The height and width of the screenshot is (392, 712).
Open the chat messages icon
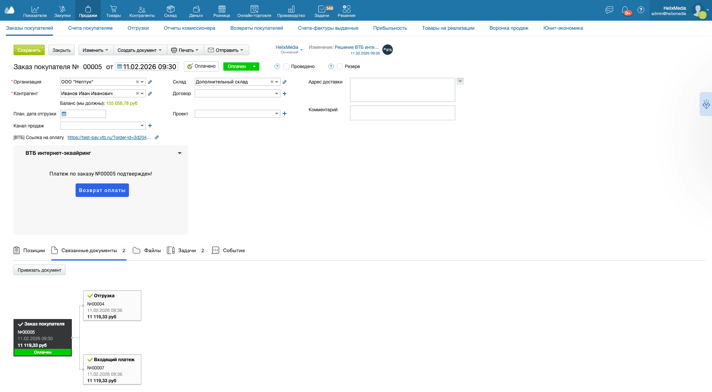coord(609,10)
